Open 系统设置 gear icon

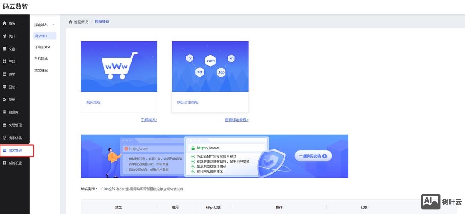point(5,163)
